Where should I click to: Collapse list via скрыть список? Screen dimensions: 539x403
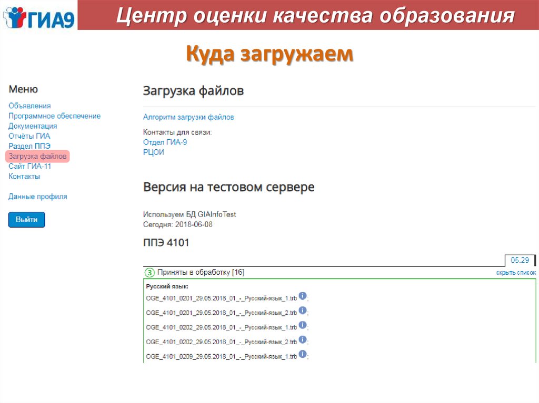tap(515, 273)
